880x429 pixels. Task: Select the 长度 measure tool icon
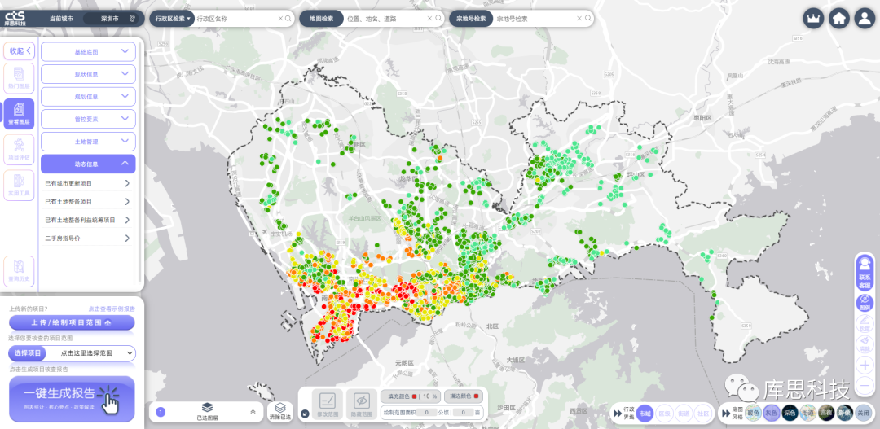tap(865, 323)
